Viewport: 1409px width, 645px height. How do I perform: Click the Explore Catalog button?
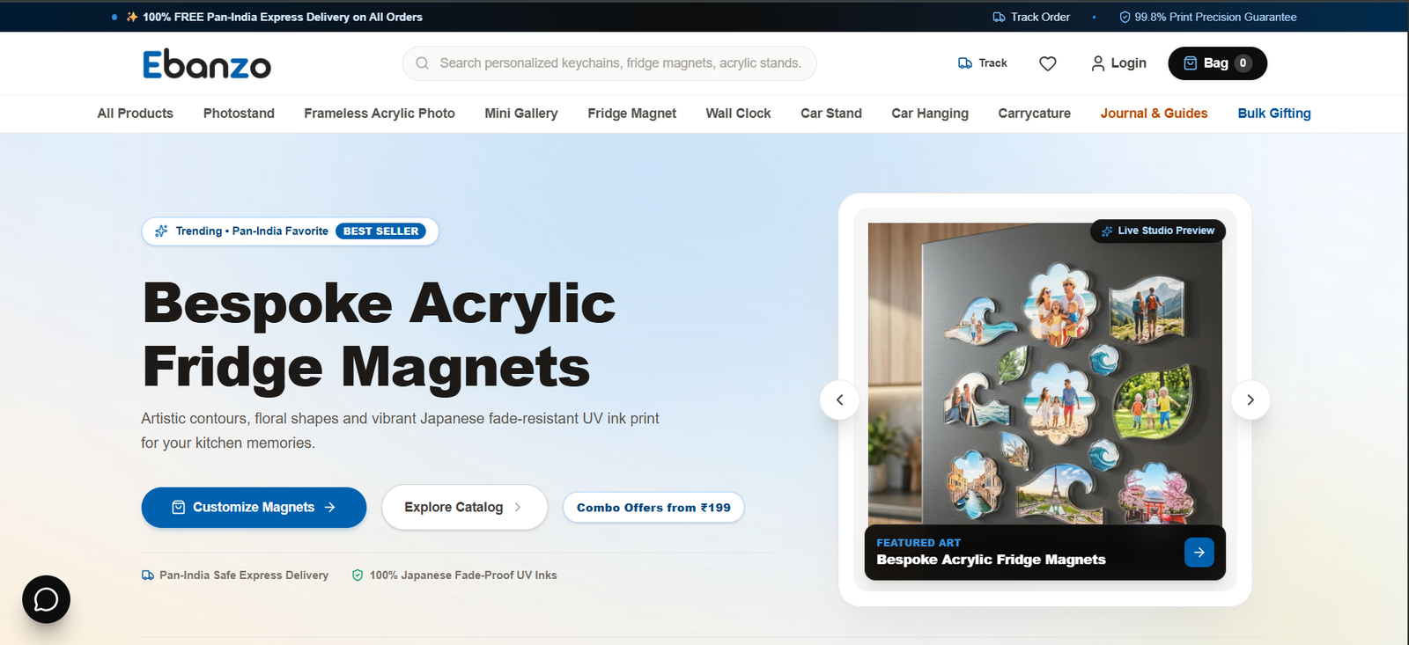464,508
